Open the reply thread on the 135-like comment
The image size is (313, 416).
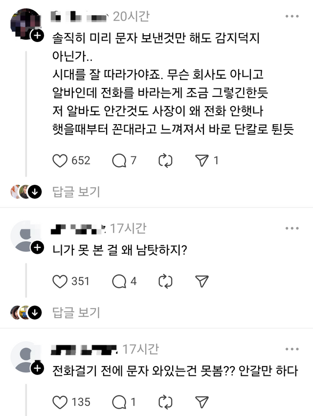point(119,402)
